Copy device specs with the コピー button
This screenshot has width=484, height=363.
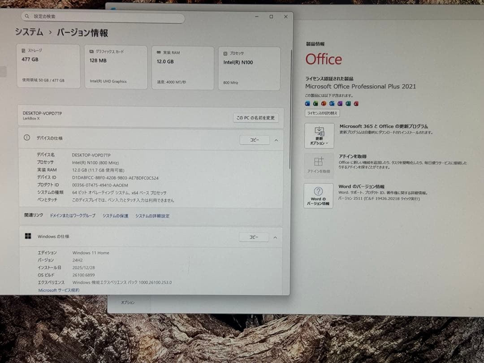[x=254, y=140]
